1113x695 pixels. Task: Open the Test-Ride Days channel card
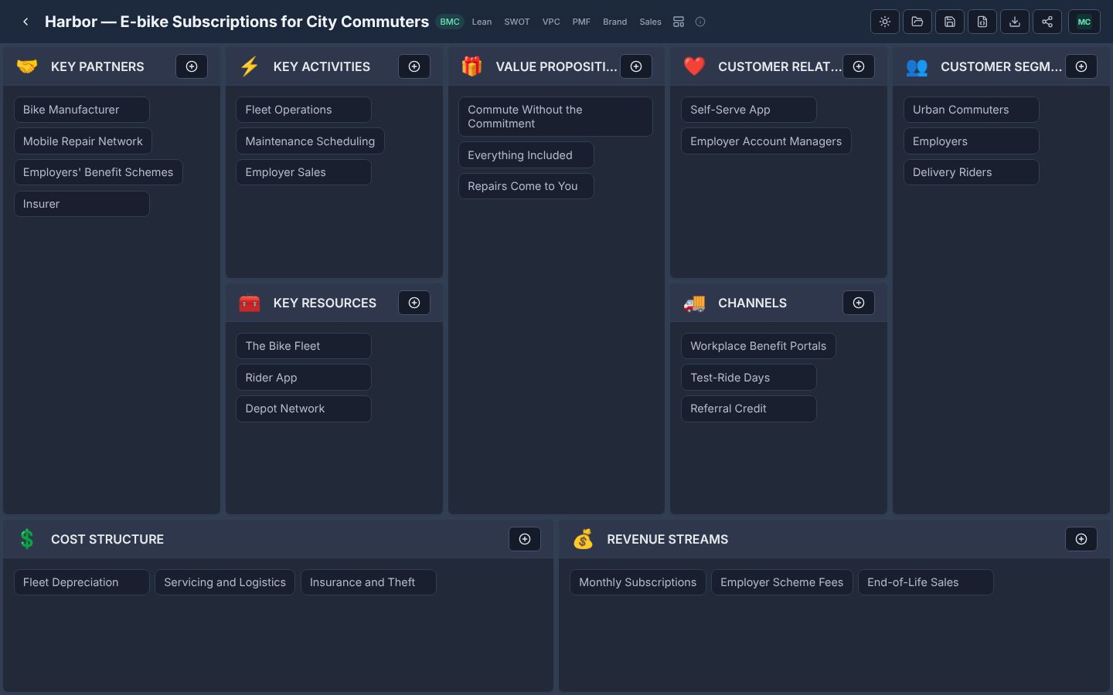pyautogui.click(x=748, y=378)
